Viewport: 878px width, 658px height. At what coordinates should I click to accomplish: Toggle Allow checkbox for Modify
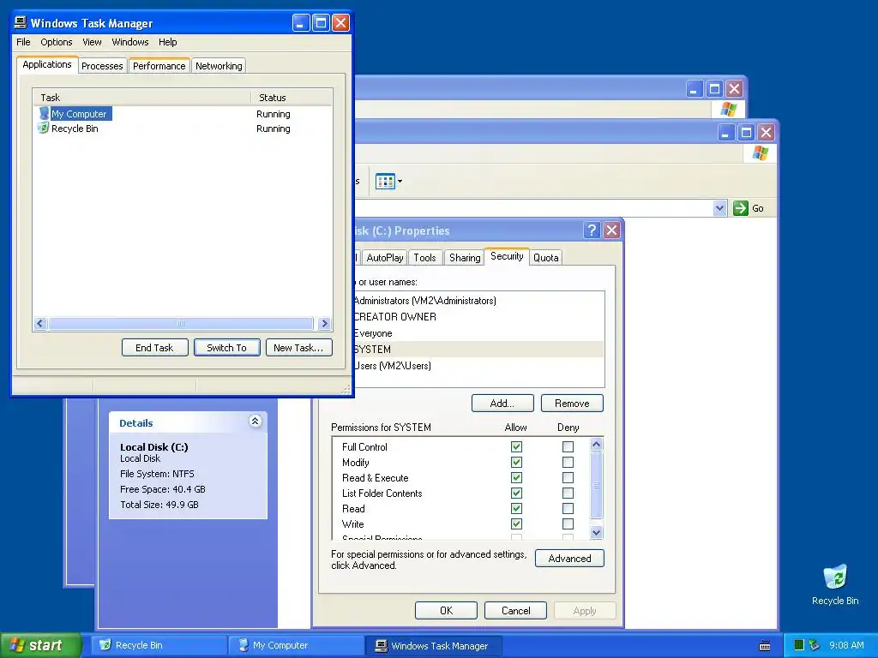point(516,462)
